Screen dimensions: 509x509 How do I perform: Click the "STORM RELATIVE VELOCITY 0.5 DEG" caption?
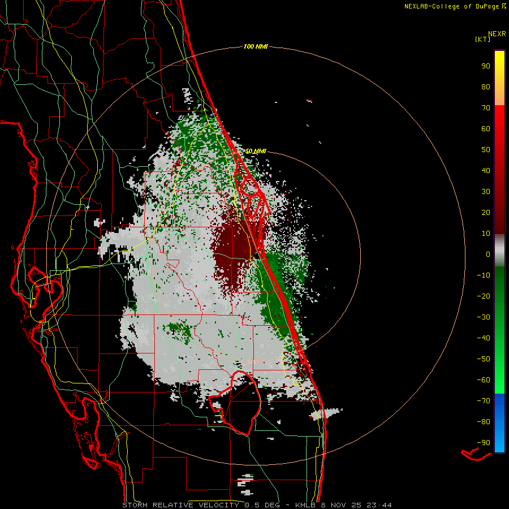(x=201, y=505)
